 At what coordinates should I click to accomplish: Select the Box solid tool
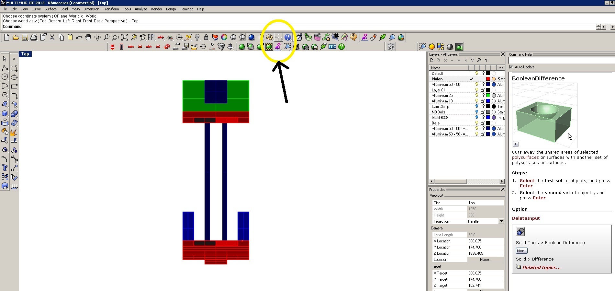pos(5,113)
